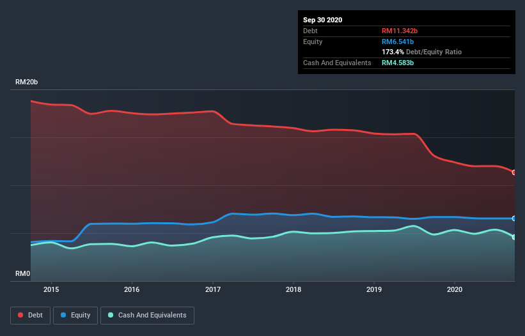Click the 2015 x-axis label

[x=51, y=289]
